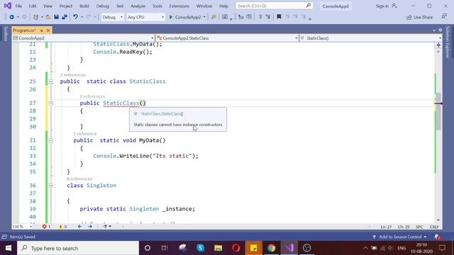Viewport: 454px width, 255px height.
Task: Undo the last edit with the undo arrow
Action: [76, 17]
